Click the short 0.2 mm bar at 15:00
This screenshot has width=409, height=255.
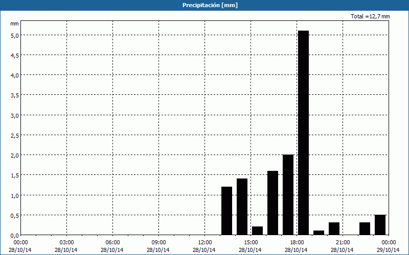[257, 231]
